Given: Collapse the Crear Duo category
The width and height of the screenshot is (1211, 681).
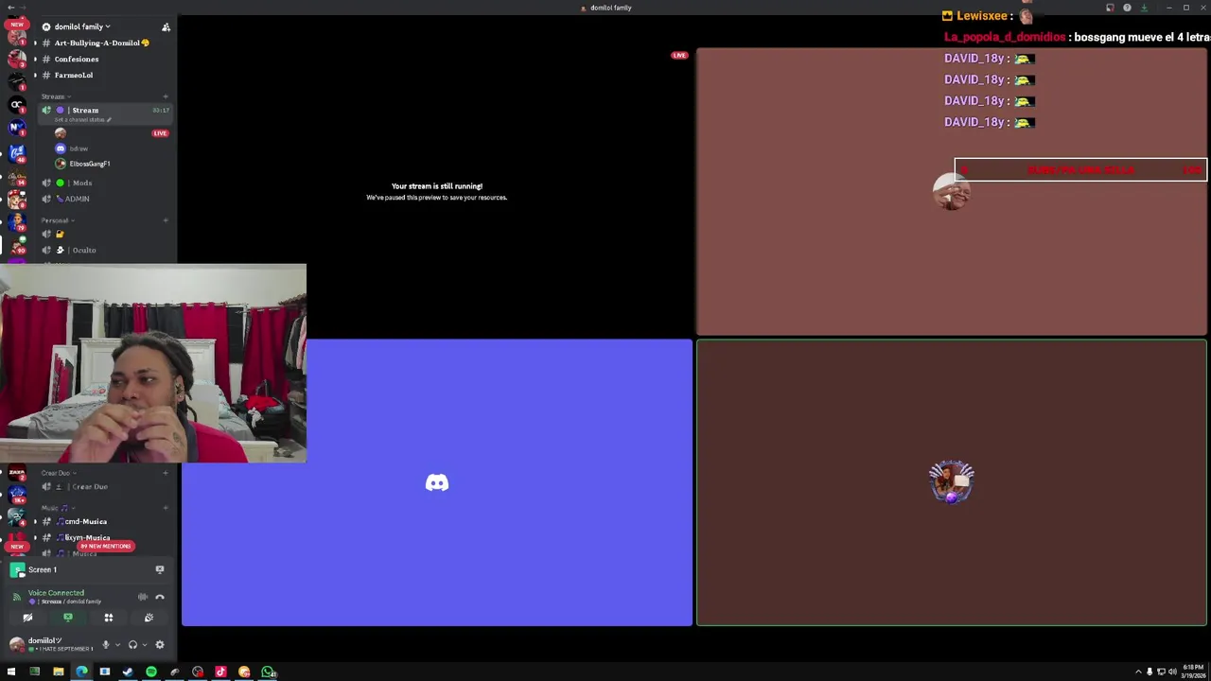Looking at the screenshot, I should [59, 473].
